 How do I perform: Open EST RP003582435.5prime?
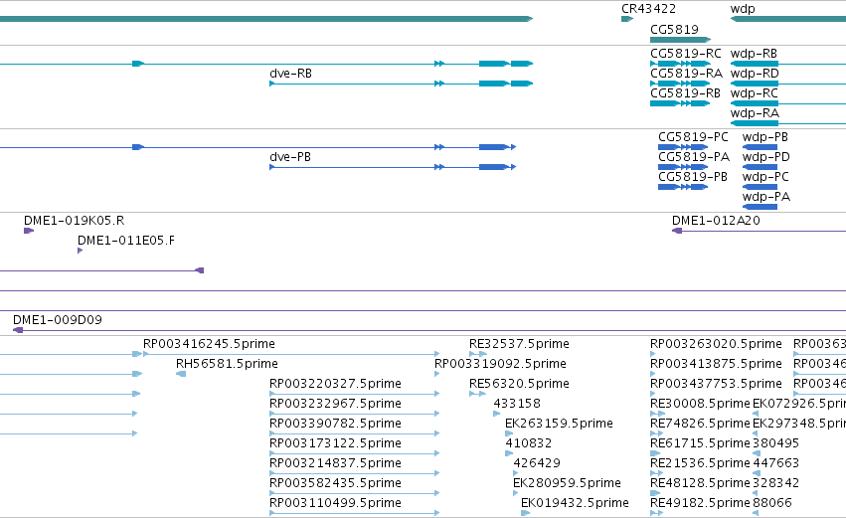coord(336,484)
